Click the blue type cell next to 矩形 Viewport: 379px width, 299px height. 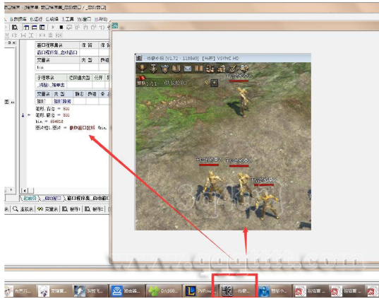[x=62, y=101]
